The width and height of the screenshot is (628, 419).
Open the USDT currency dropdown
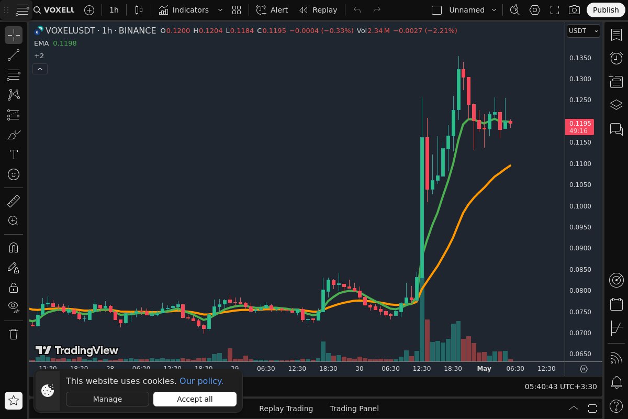click(583, 31)
